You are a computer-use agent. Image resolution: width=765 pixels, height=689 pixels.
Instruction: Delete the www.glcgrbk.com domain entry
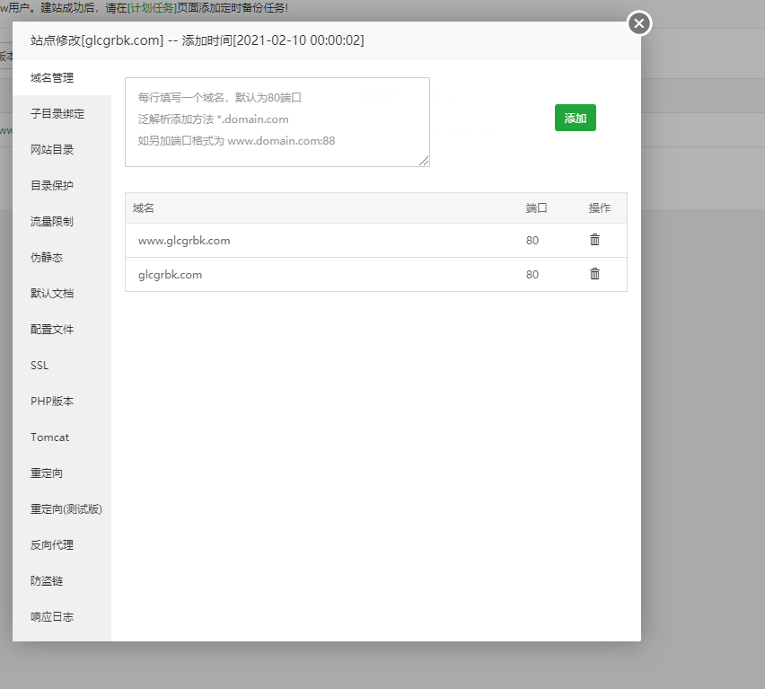(594, 240)
